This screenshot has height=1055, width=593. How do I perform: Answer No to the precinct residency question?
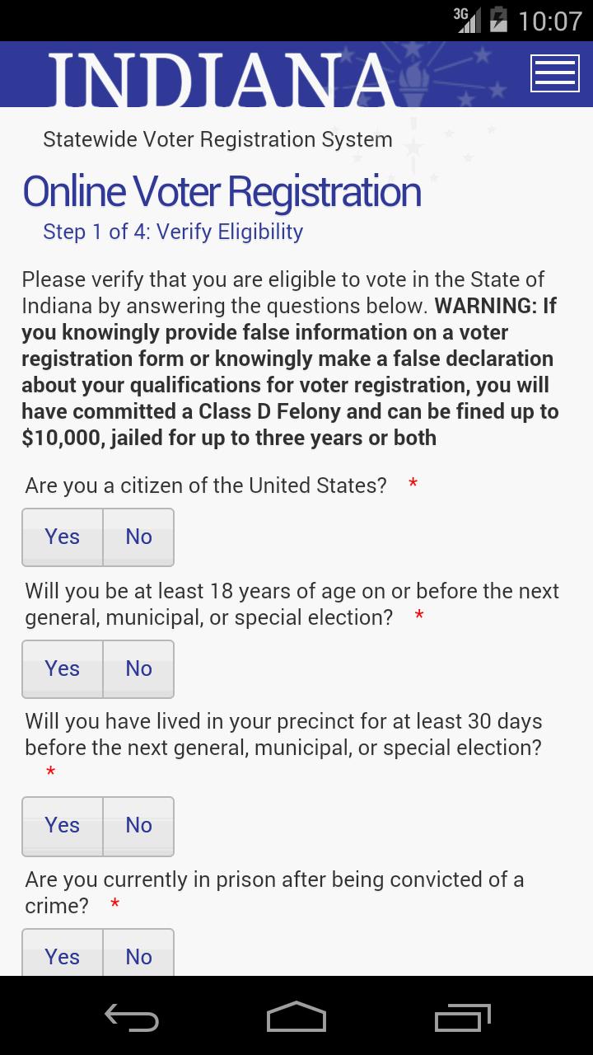(x=138, y=826)
